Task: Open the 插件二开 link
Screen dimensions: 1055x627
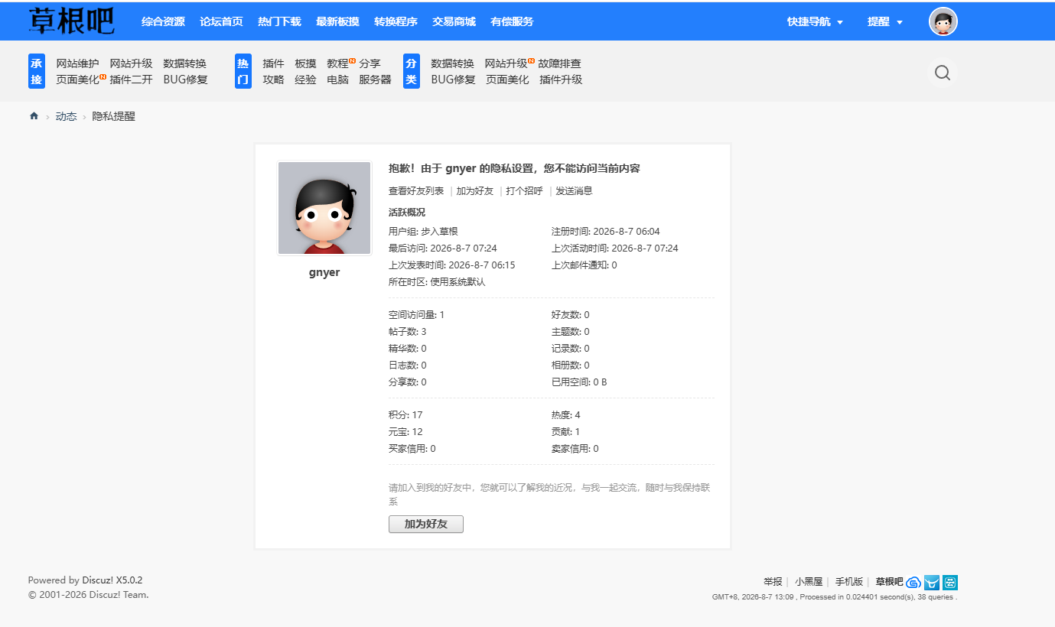Action: [x=131, y=79]
